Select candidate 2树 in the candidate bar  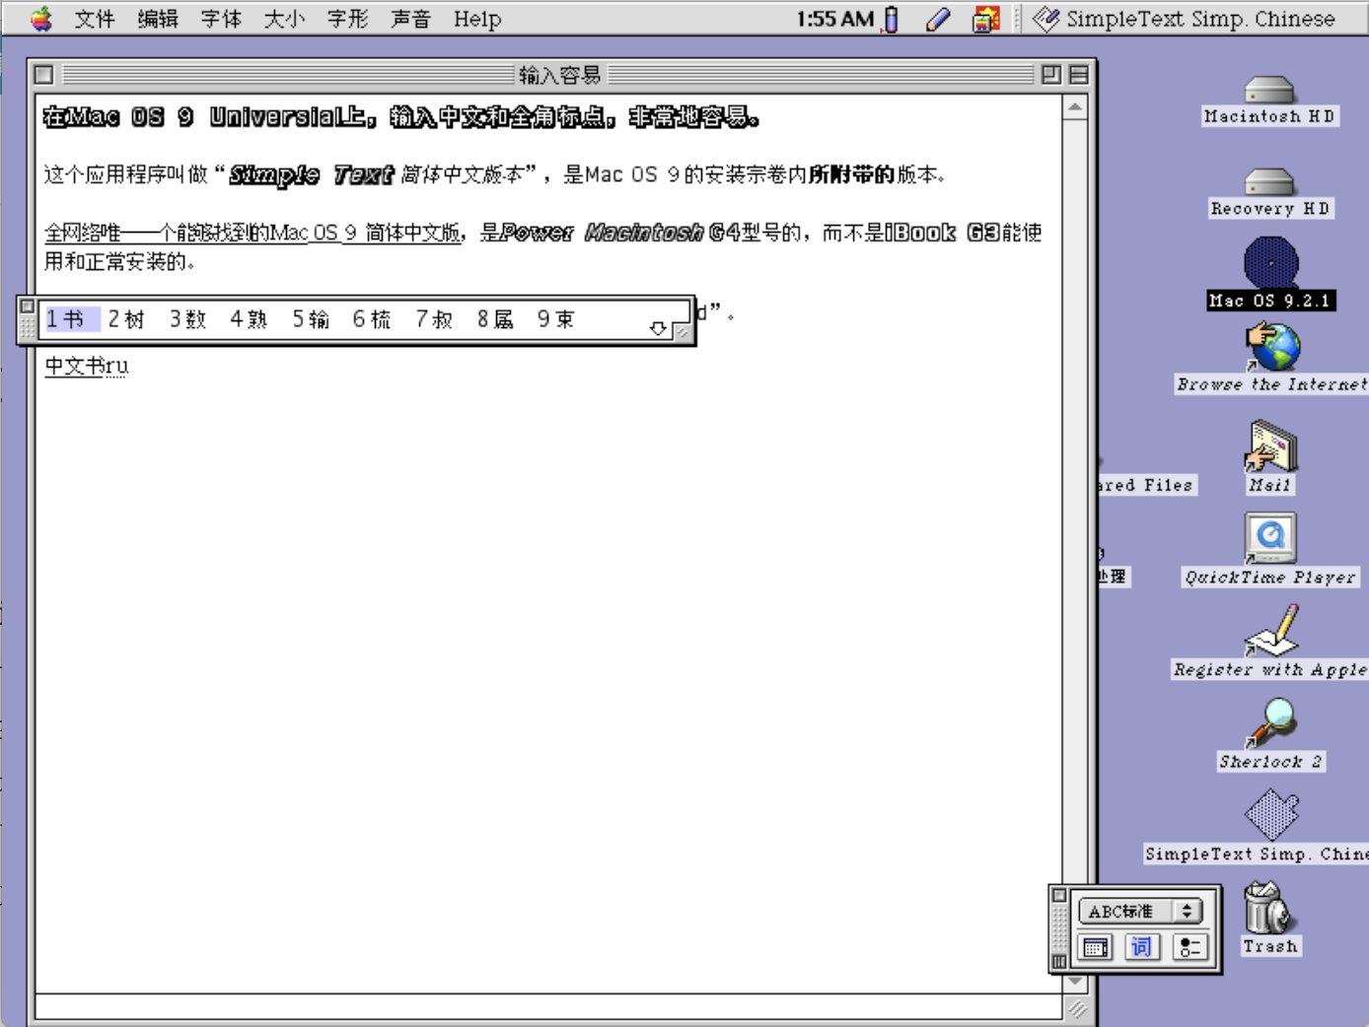(126, 317)
